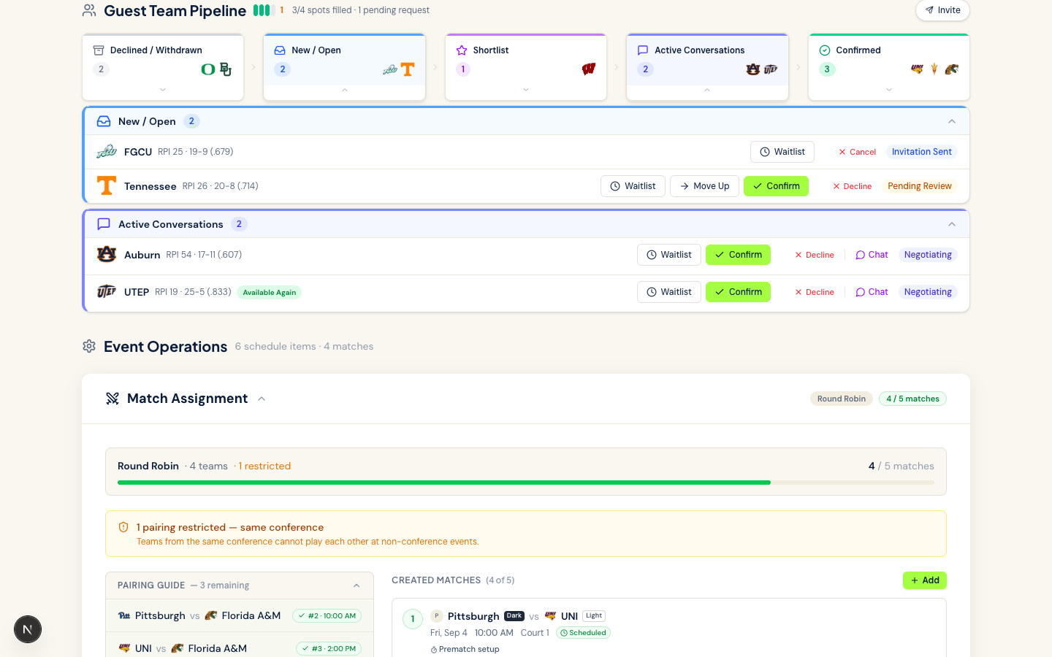The height and width of the screenshot is (657, 1052).
Task: Click the FGCU team logo icon
Action: [107, 152]
